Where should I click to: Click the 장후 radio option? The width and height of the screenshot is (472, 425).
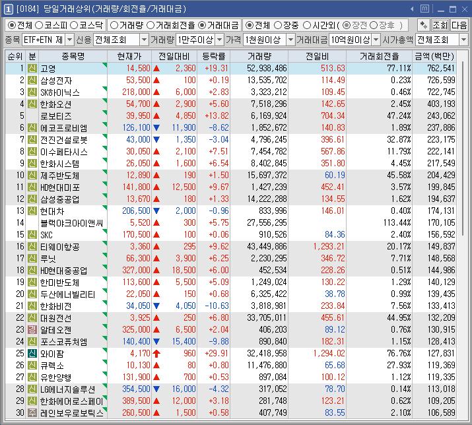[x=373, y=25]
